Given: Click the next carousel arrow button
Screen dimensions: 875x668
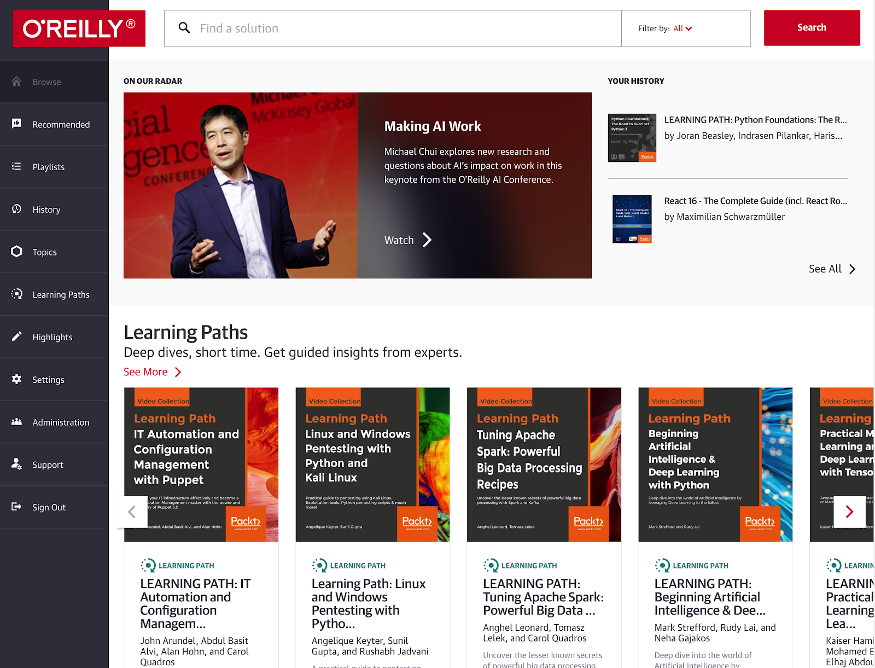Looking at the screenshot, I should tap(849, 512).
